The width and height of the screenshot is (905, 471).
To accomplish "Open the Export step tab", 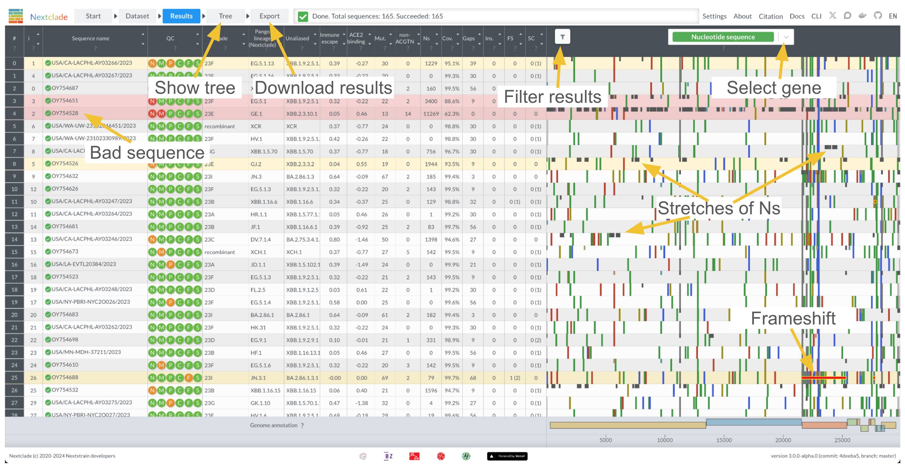I will coord(270,16).
